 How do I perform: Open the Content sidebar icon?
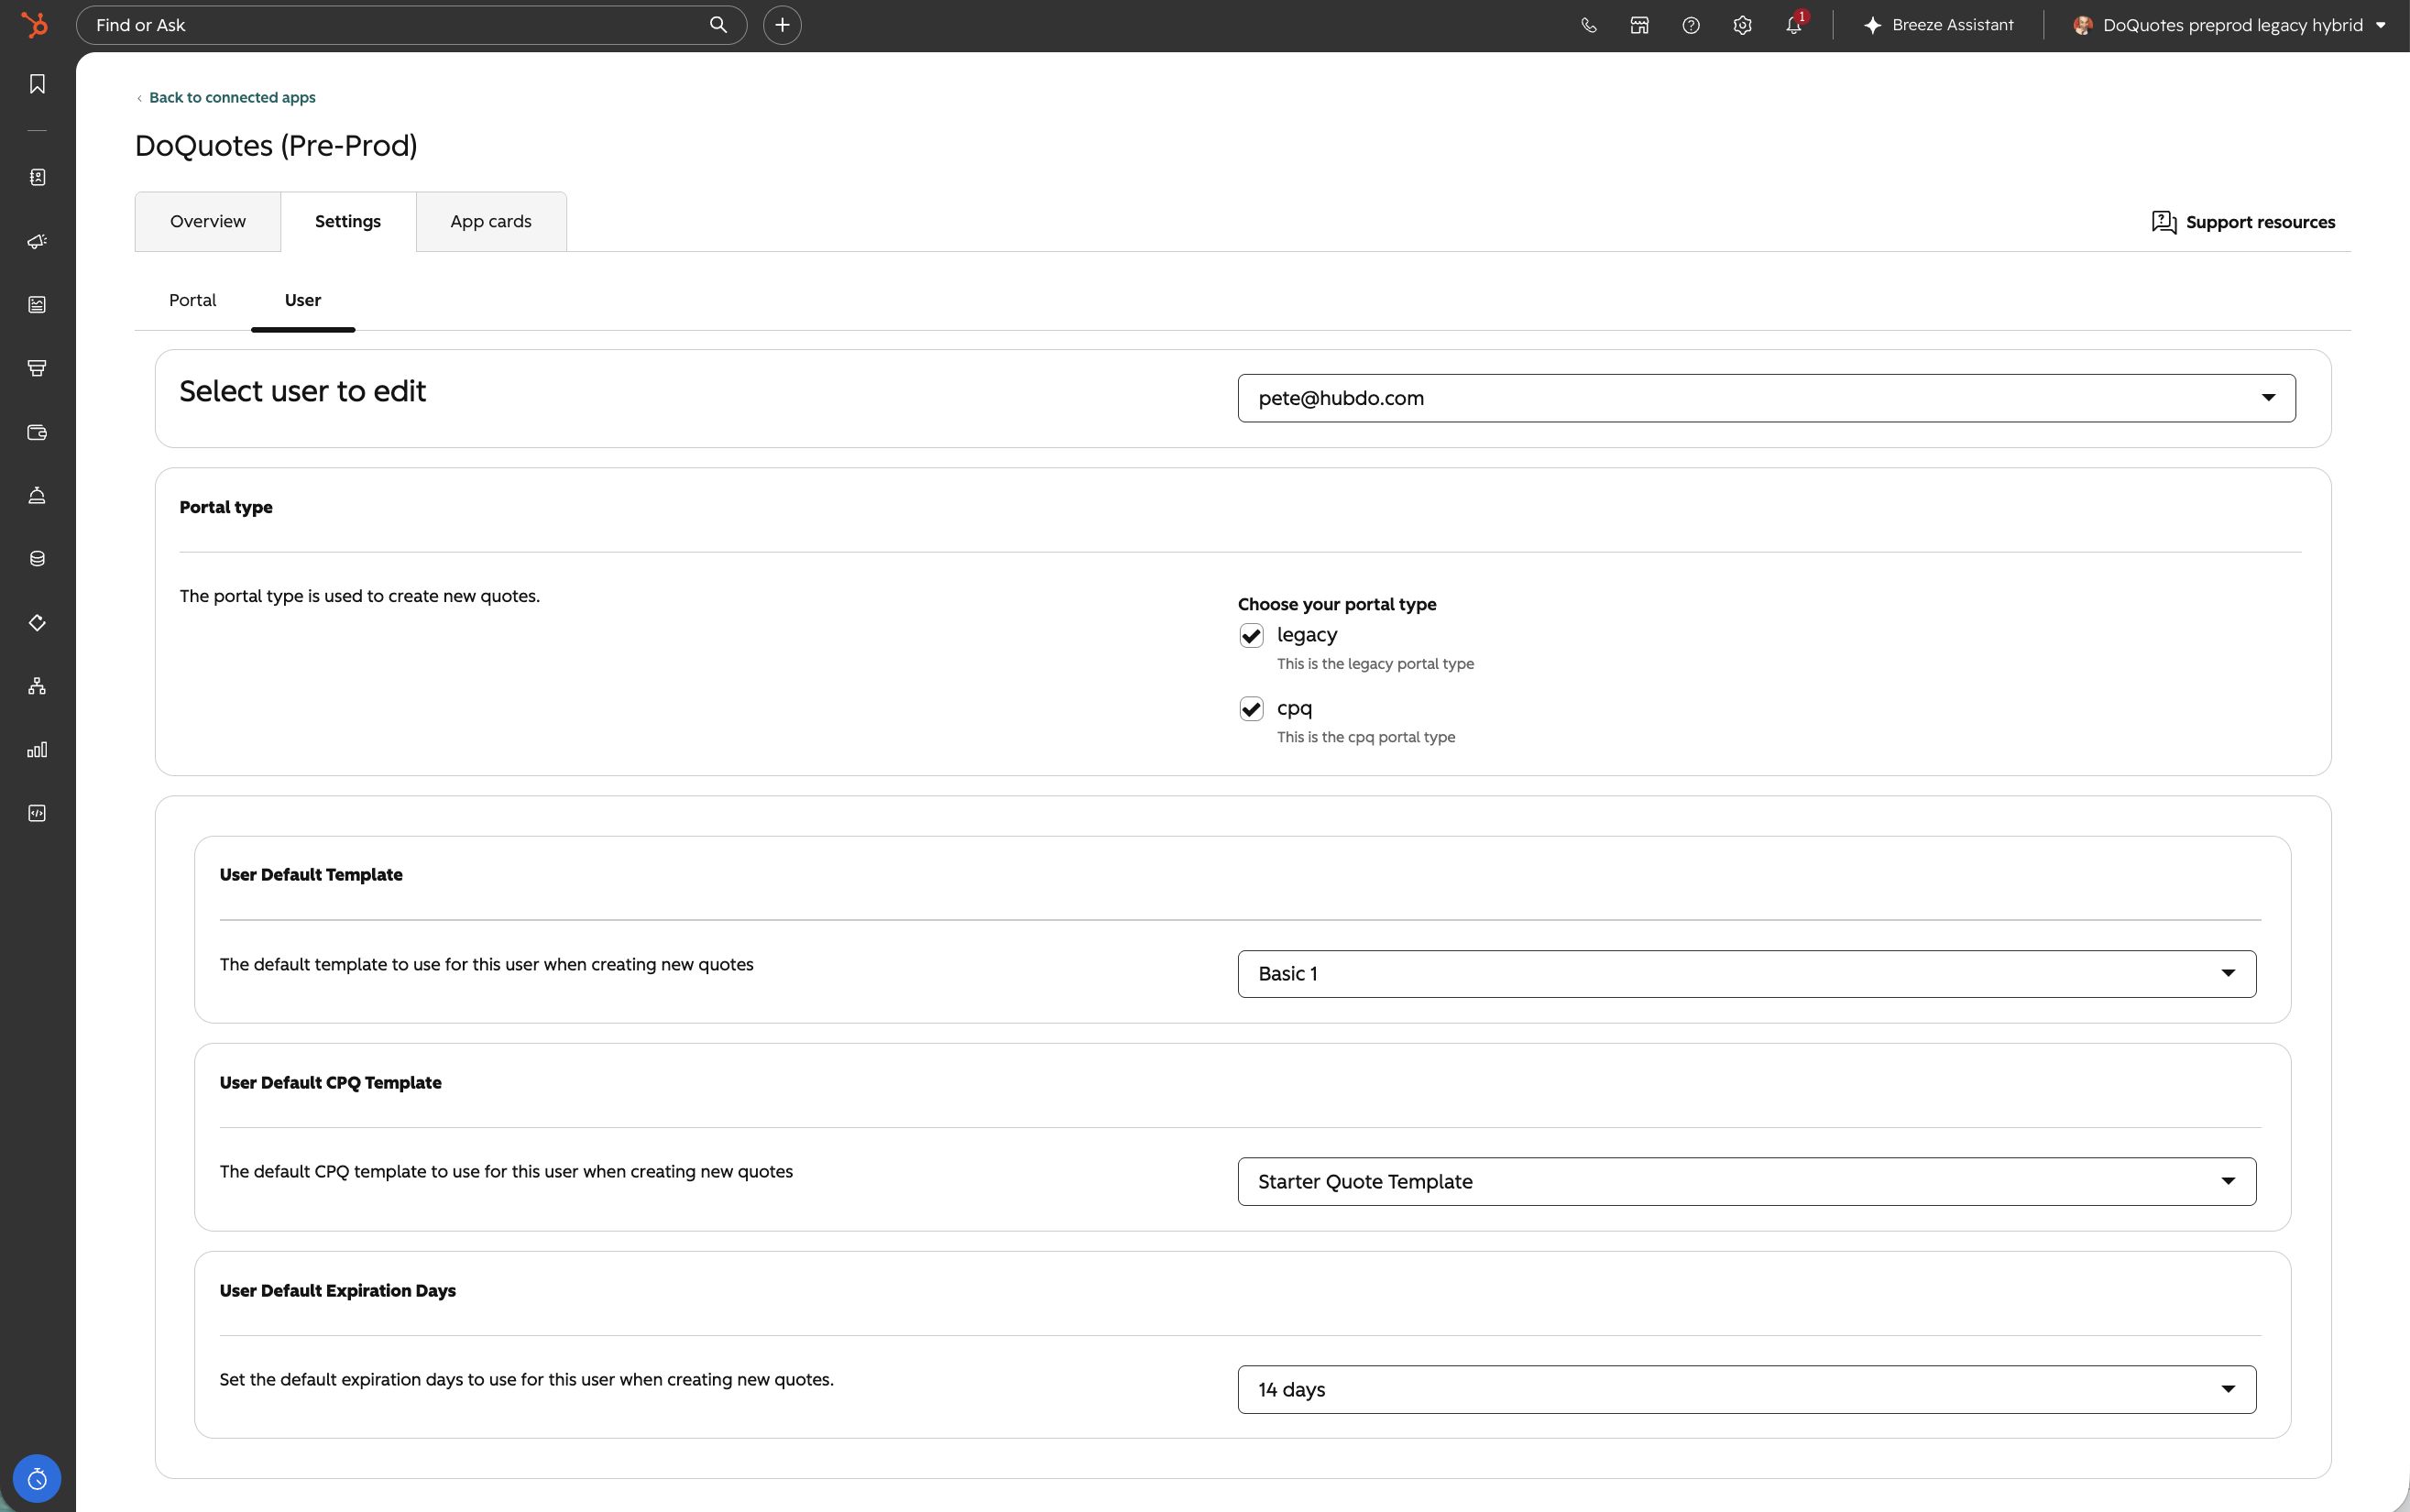click(x=37, y=305)
